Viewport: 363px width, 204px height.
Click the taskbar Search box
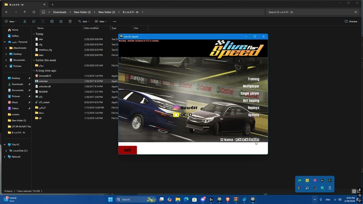click(x=136, y=199)
